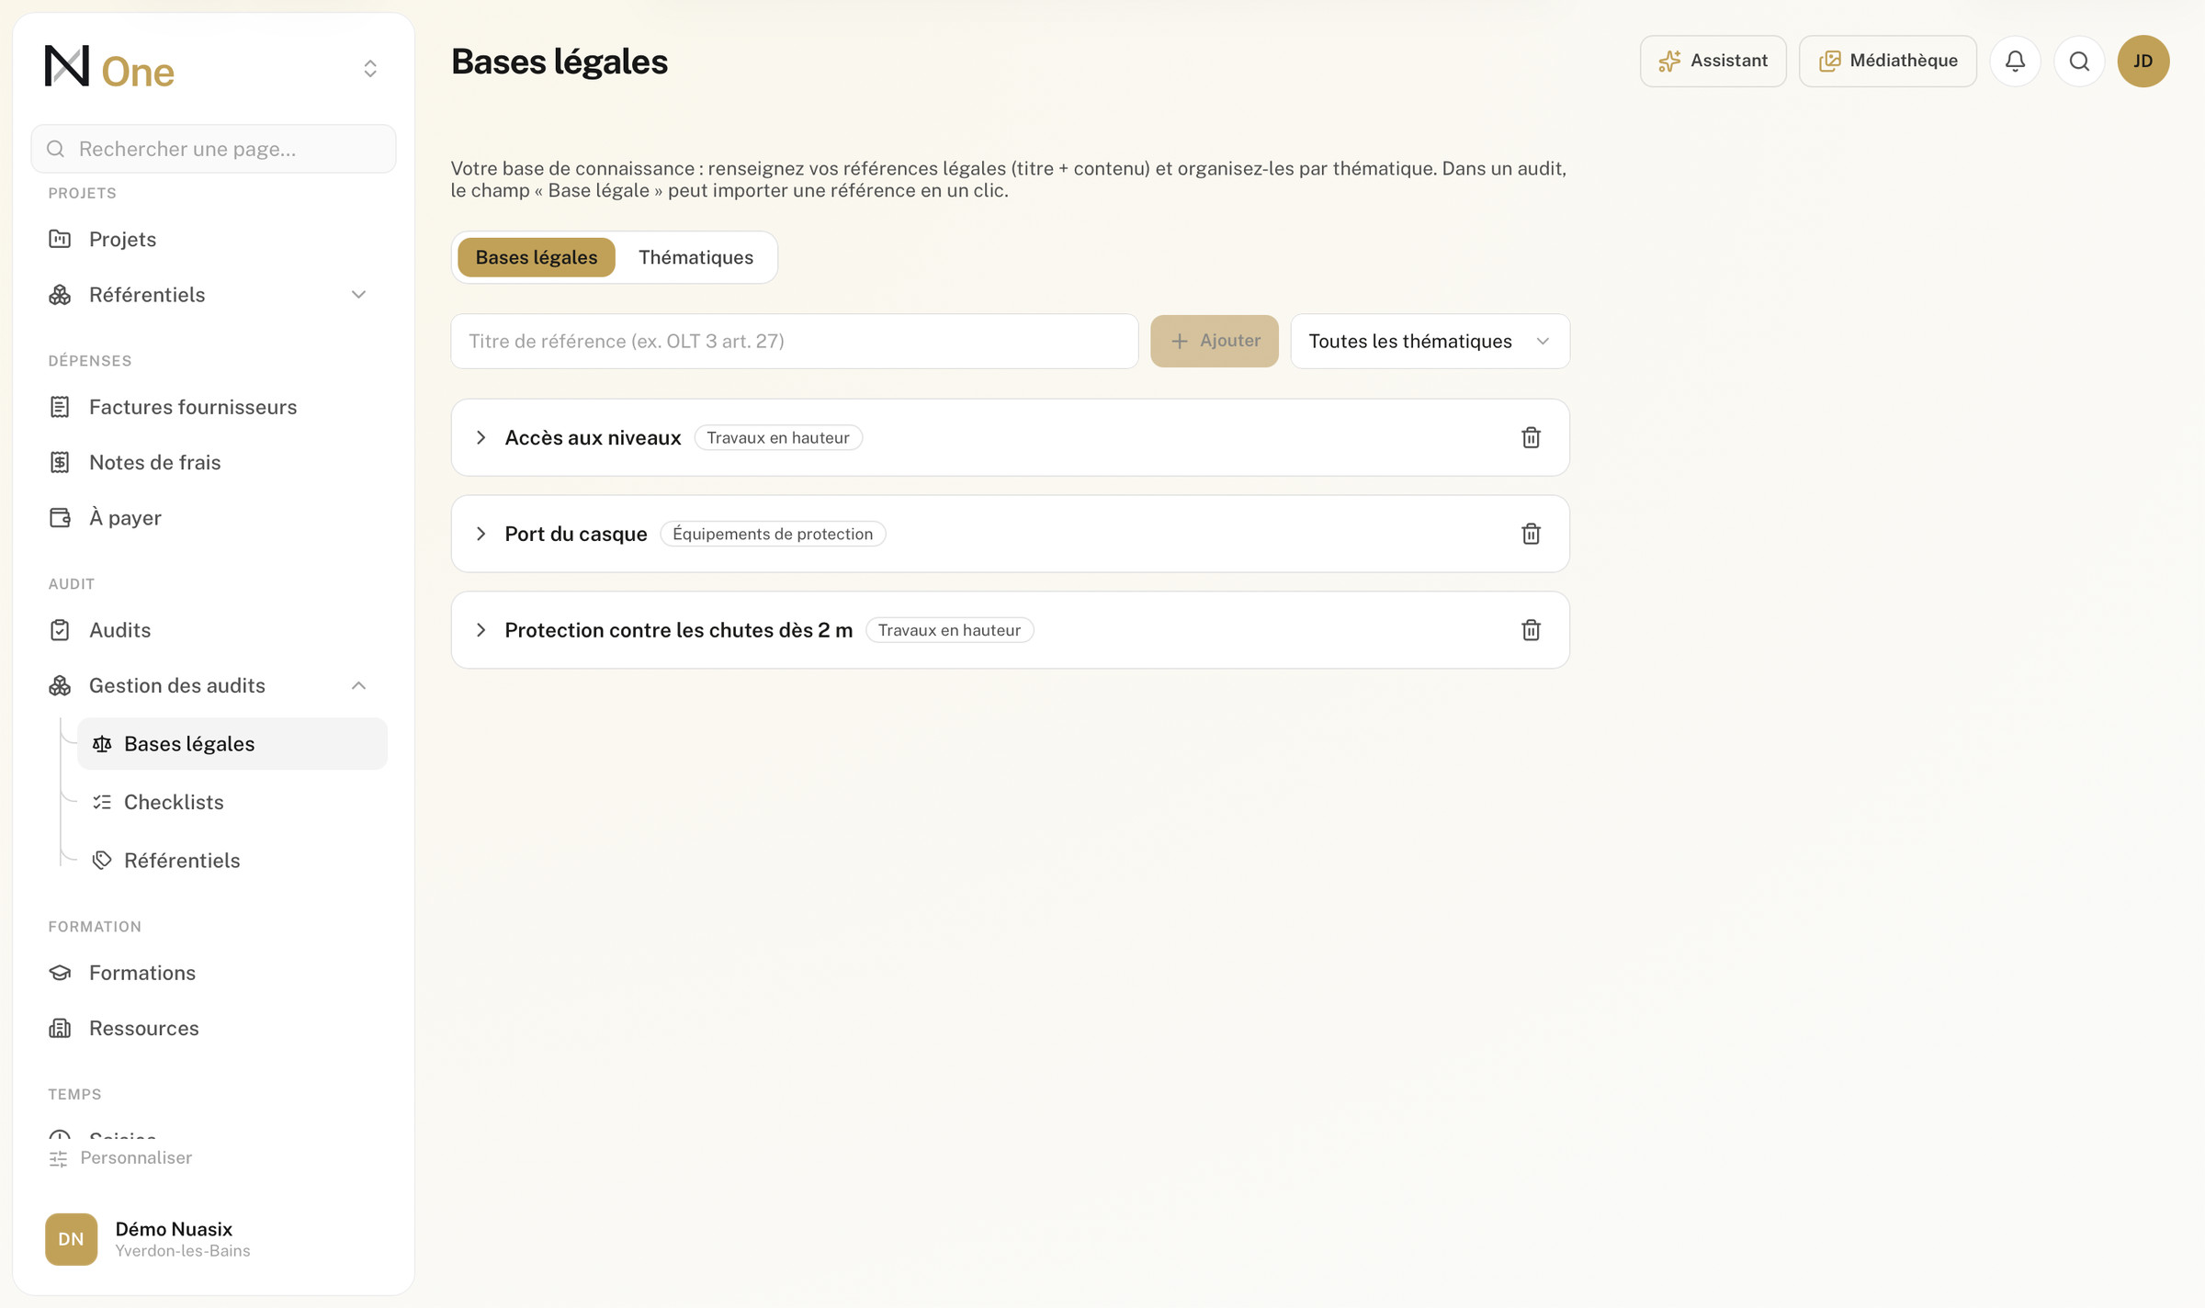
Task: Delete the Port du casque reference
Action: click(x=1531, y=534)
